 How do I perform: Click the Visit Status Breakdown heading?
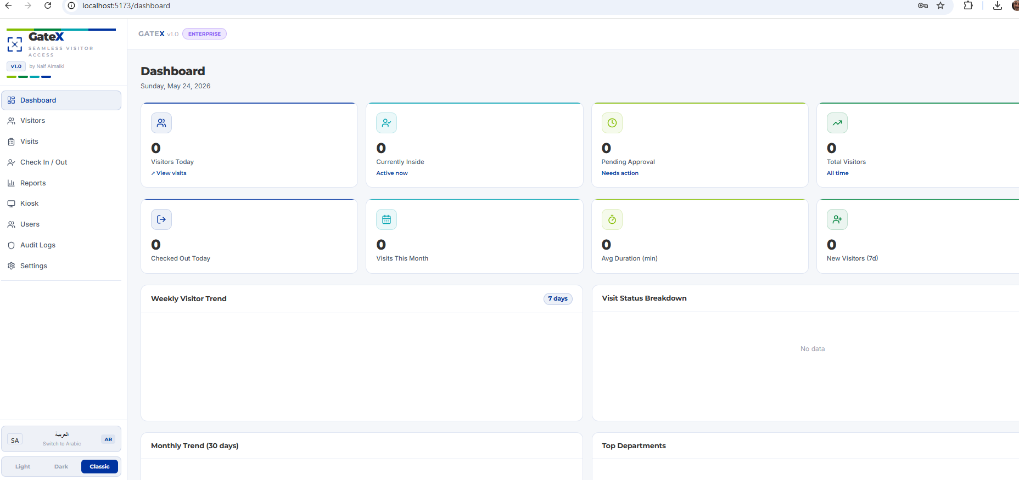click(644, 298)
